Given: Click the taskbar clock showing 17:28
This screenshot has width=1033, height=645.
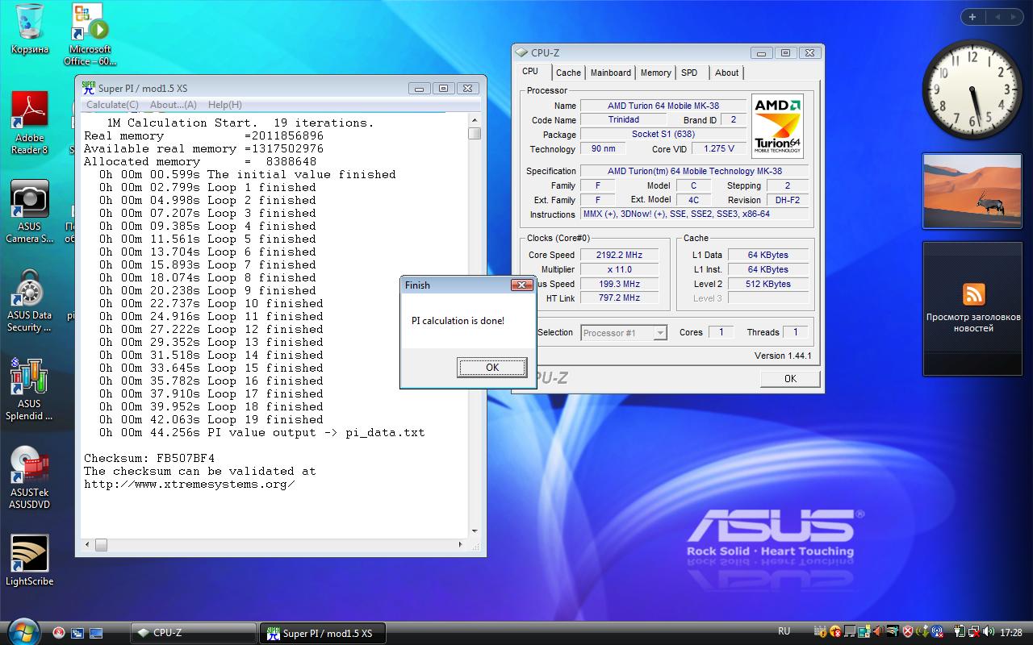Looking at the screenshot, I should [x=1011, y=632].
